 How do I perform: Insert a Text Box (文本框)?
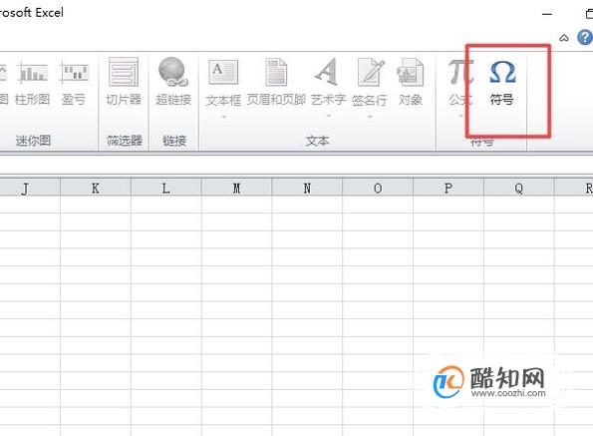(x=223, y=82)
